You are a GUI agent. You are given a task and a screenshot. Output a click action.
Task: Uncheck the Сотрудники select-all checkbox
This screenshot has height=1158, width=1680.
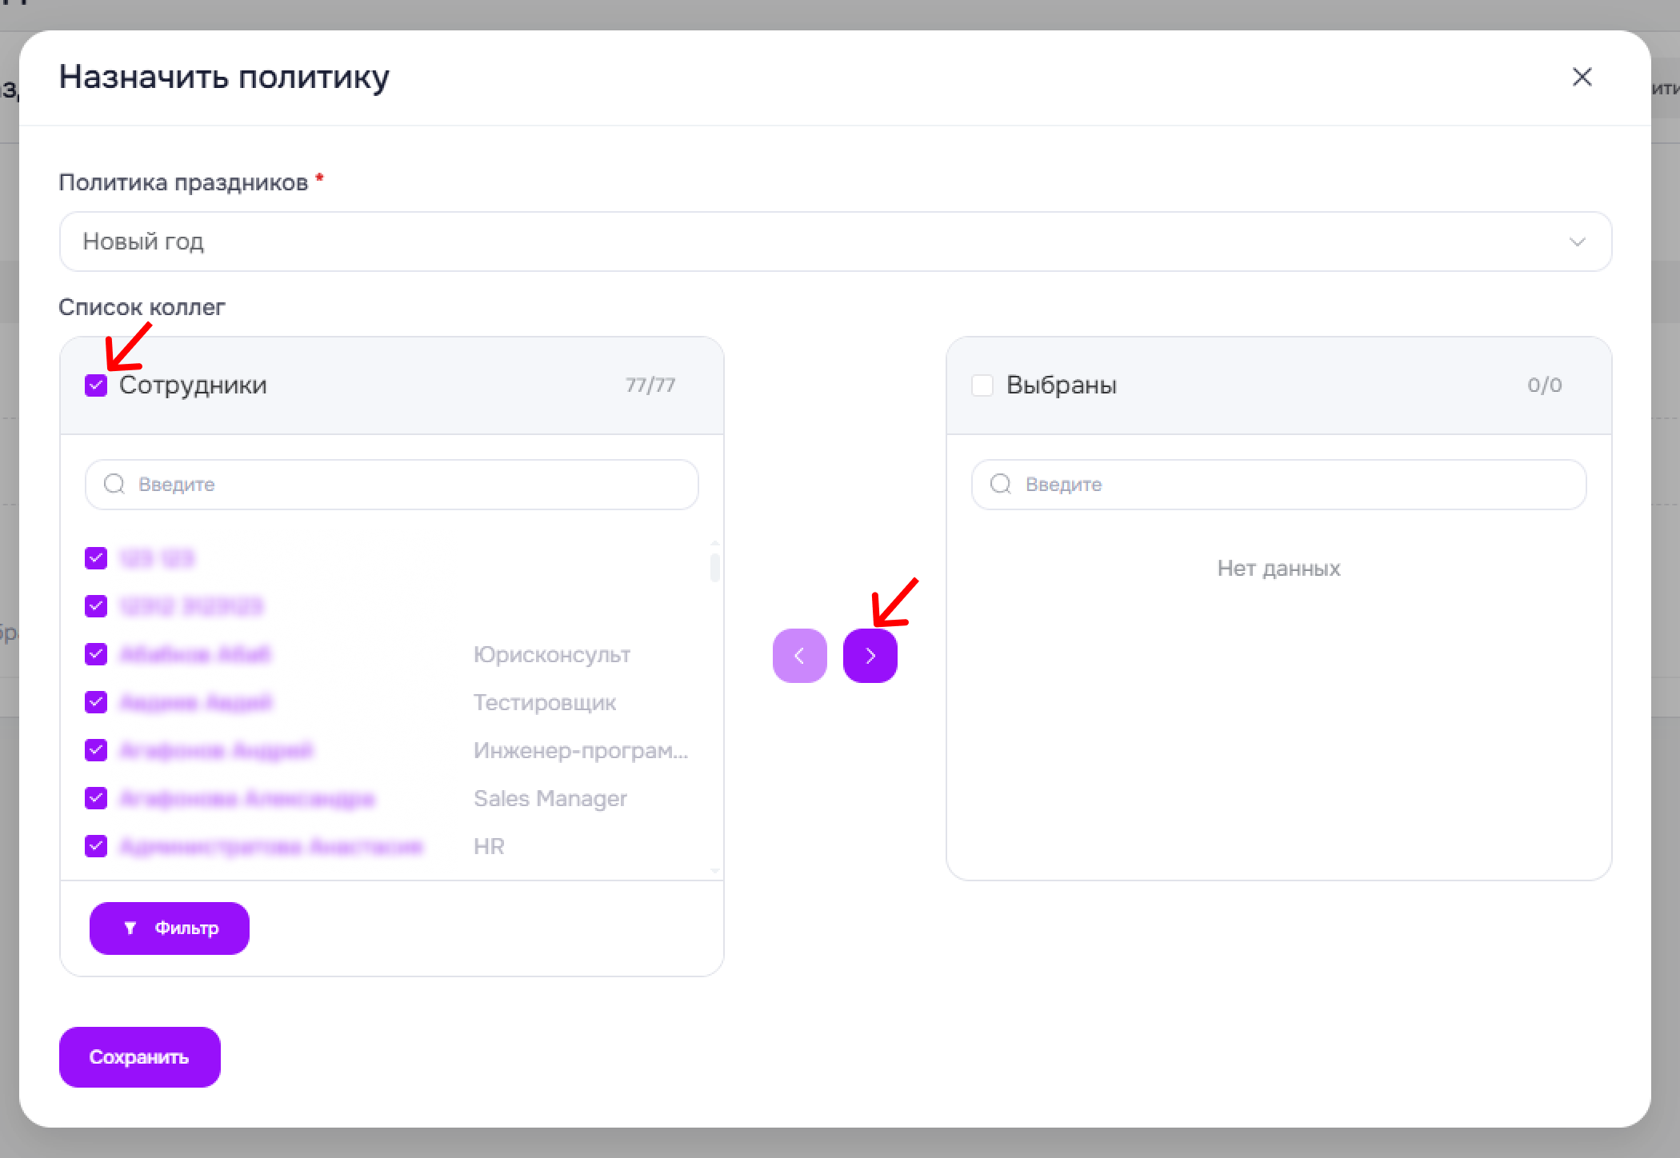(96, 385)
